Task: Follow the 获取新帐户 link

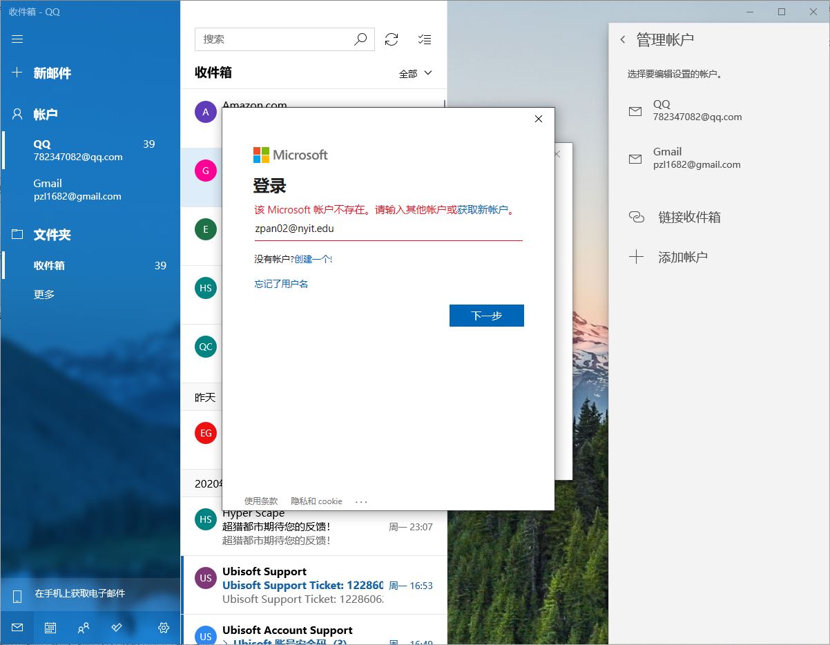Action: click(x=482, y=210)
